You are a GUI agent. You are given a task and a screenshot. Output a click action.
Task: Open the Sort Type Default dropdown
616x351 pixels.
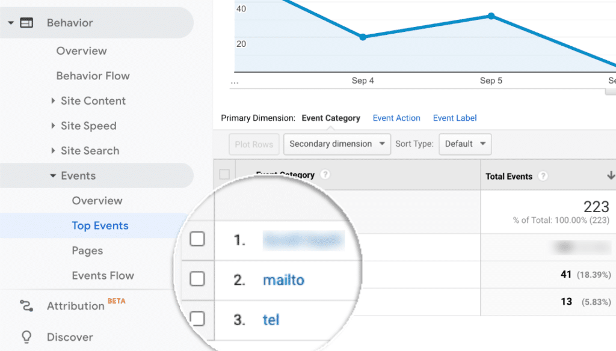pos(465,144)
